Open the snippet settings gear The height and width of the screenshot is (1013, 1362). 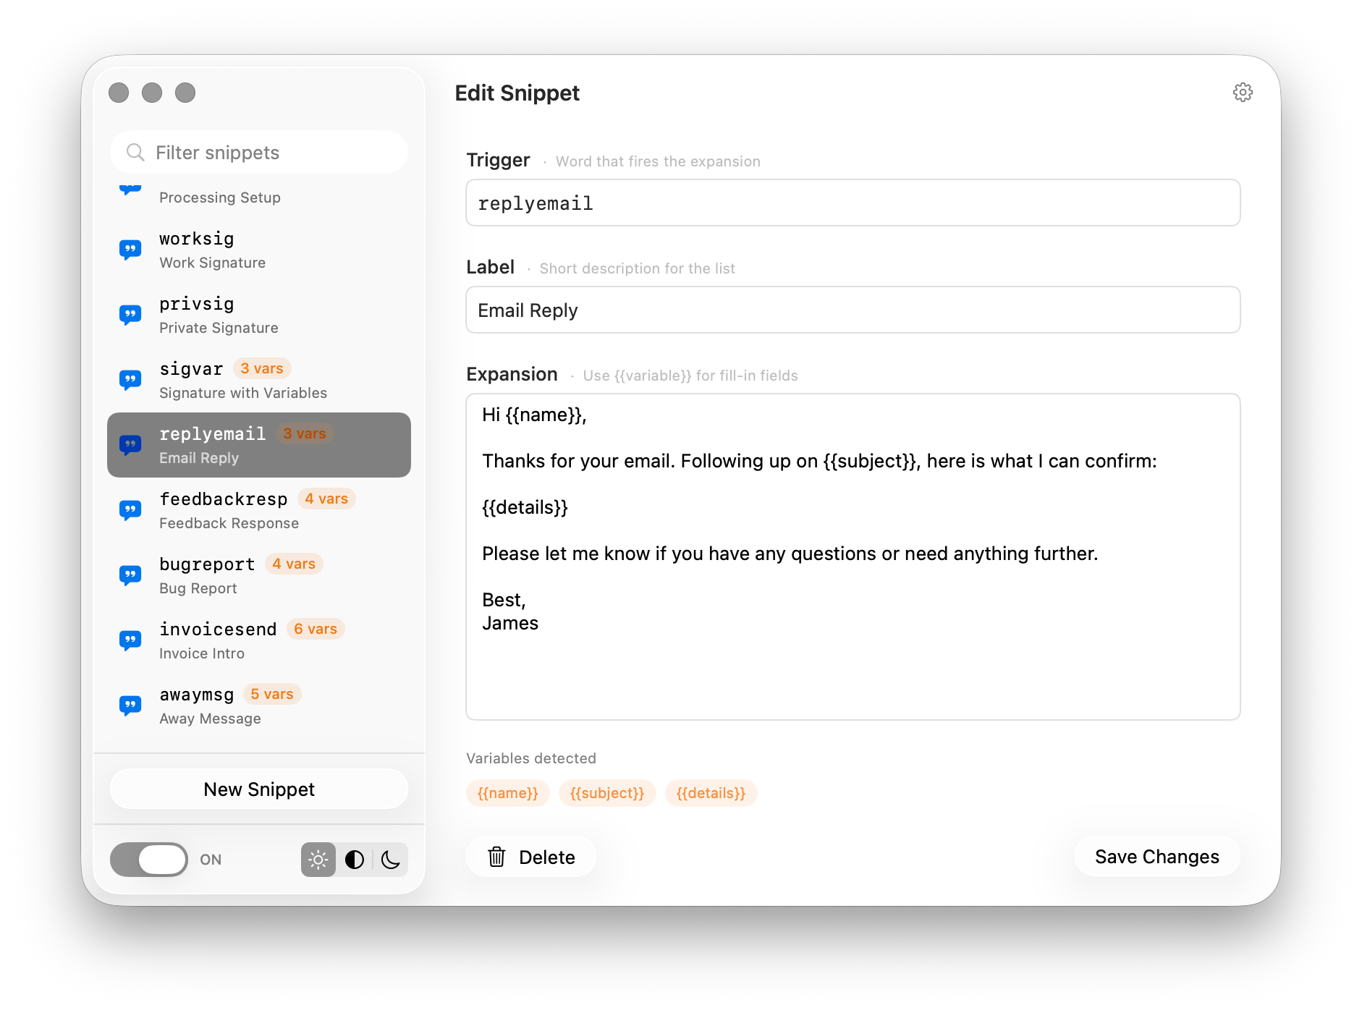click(x=1243, y=92)
